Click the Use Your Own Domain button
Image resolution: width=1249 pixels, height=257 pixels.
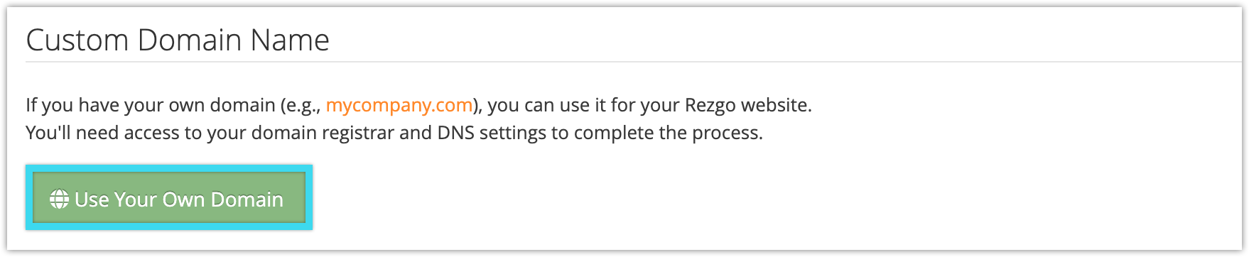169,199
